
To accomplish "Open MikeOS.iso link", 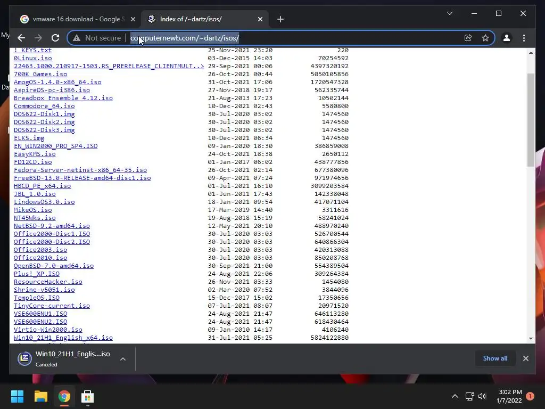I will click(x=32, y=210).
